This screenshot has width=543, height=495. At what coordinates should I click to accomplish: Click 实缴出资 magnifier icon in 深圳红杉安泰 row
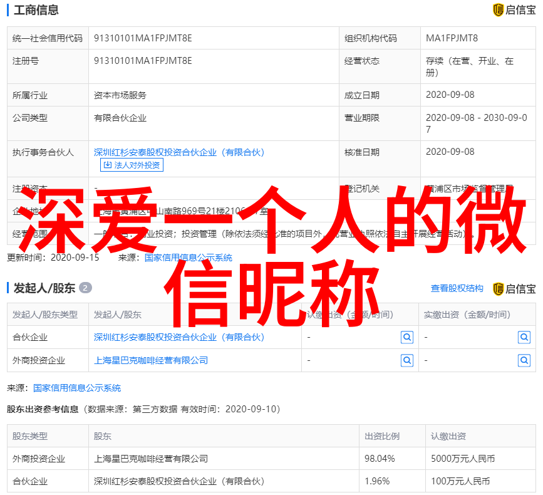pos(524,337)
